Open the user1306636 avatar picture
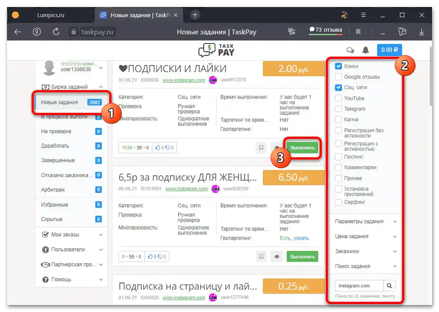 click(x=49, y=68)
